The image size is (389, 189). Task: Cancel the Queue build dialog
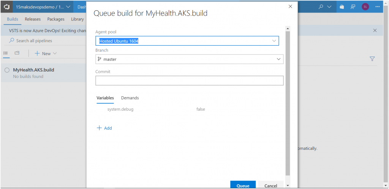pyautogui.click(x=270, y=185)
